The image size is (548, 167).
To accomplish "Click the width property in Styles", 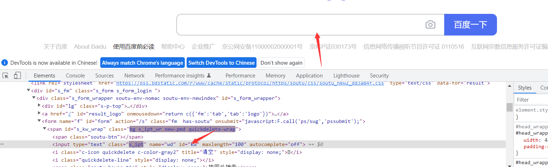I will point(531,140).
